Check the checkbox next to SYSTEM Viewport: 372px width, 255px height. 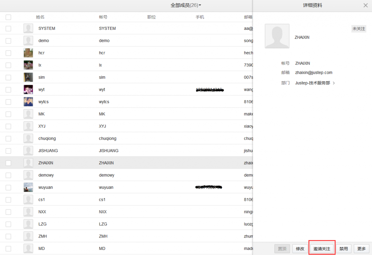click(x=8, y=28)
